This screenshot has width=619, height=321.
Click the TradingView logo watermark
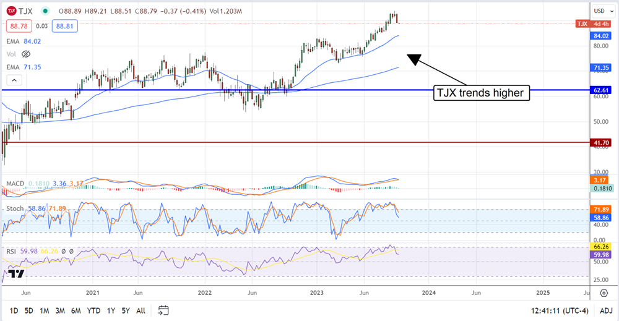(16, 274)
